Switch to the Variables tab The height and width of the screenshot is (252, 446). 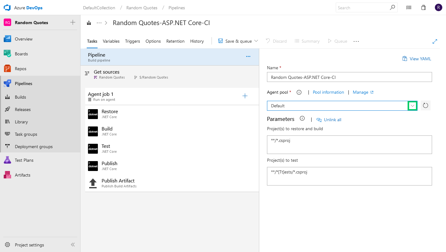pyautogui.click(x=111, y=41)
